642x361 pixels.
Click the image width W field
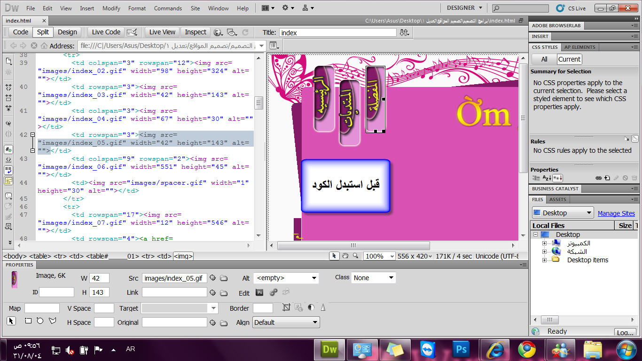pos(100,278)
